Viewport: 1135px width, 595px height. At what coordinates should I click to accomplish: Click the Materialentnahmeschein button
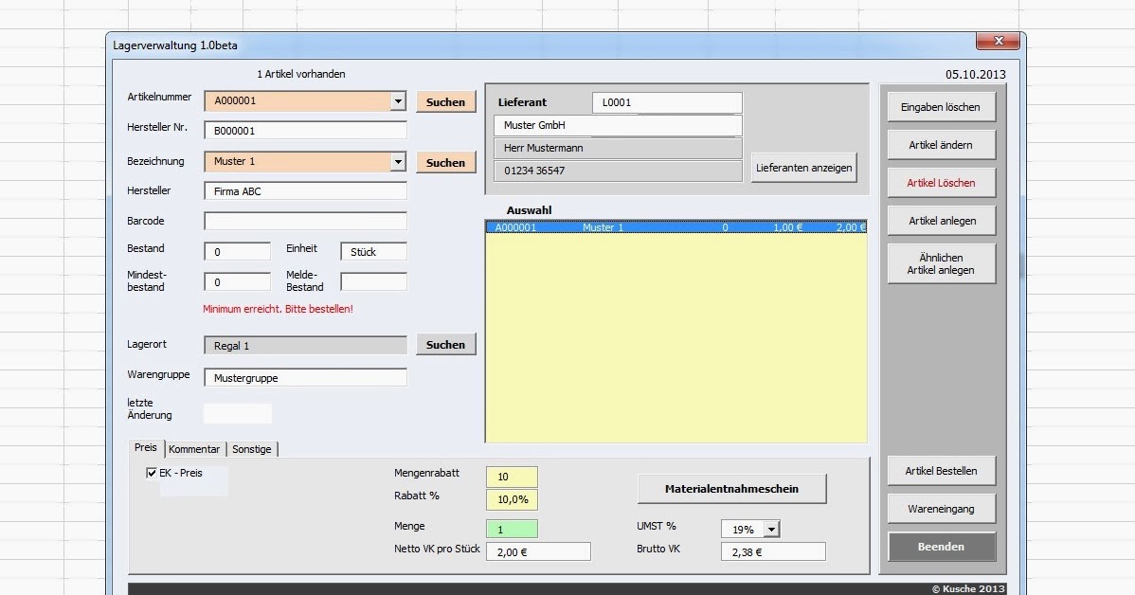(732, 489)
